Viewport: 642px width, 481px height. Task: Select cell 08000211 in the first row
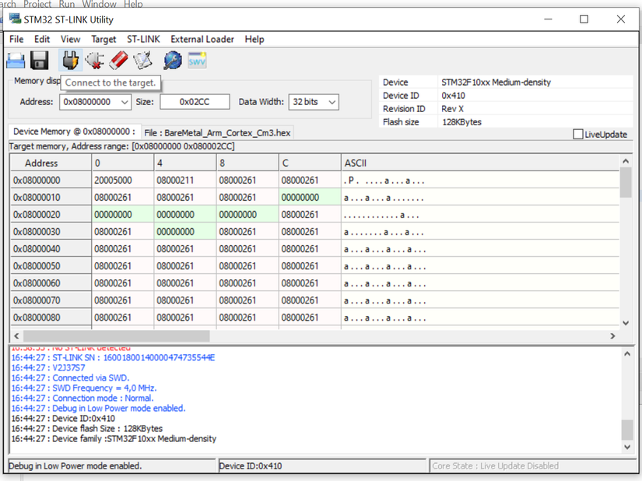tap(185, 181)
